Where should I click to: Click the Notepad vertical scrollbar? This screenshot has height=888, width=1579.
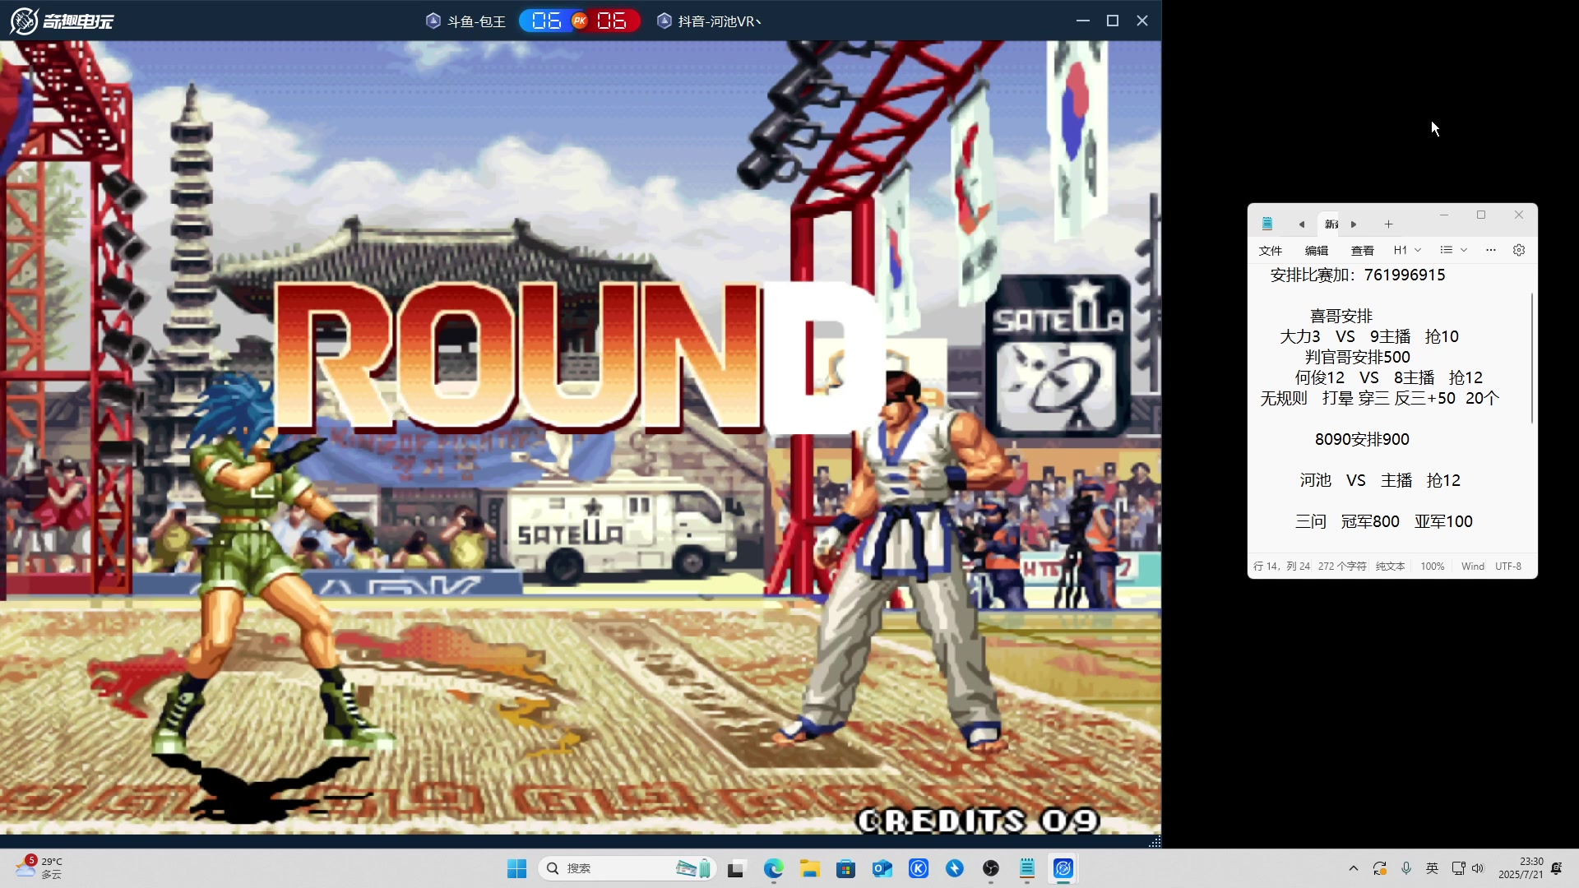coord(1531,358)
